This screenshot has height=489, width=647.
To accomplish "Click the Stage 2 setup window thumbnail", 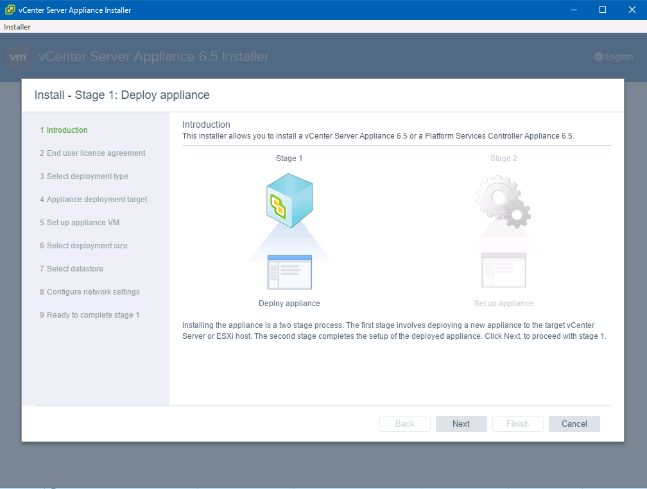I will (503, 270).
